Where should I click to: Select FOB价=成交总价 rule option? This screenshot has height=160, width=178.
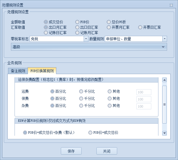90,133
